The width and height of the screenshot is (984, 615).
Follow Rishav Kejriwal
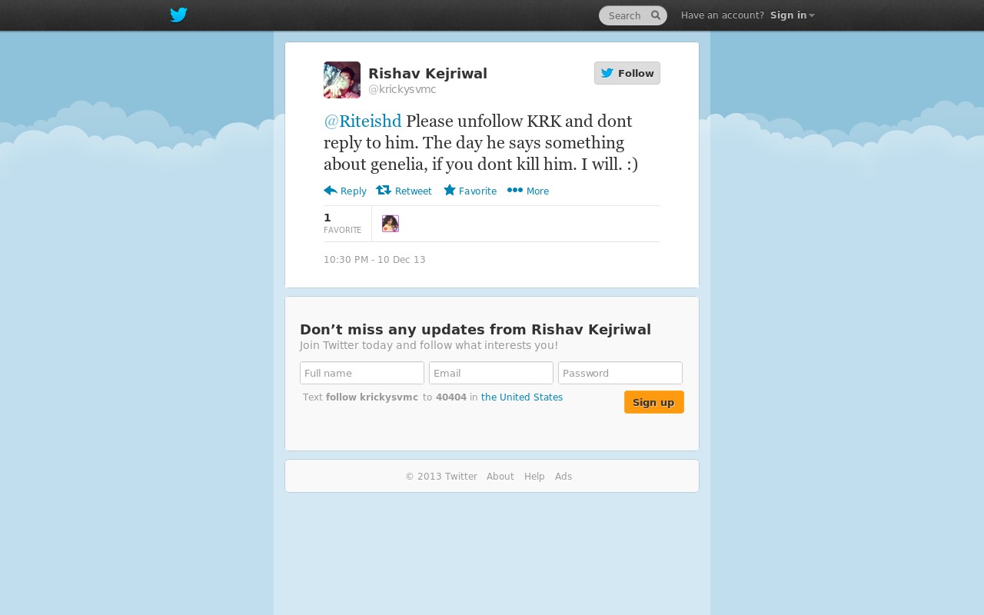627,73
